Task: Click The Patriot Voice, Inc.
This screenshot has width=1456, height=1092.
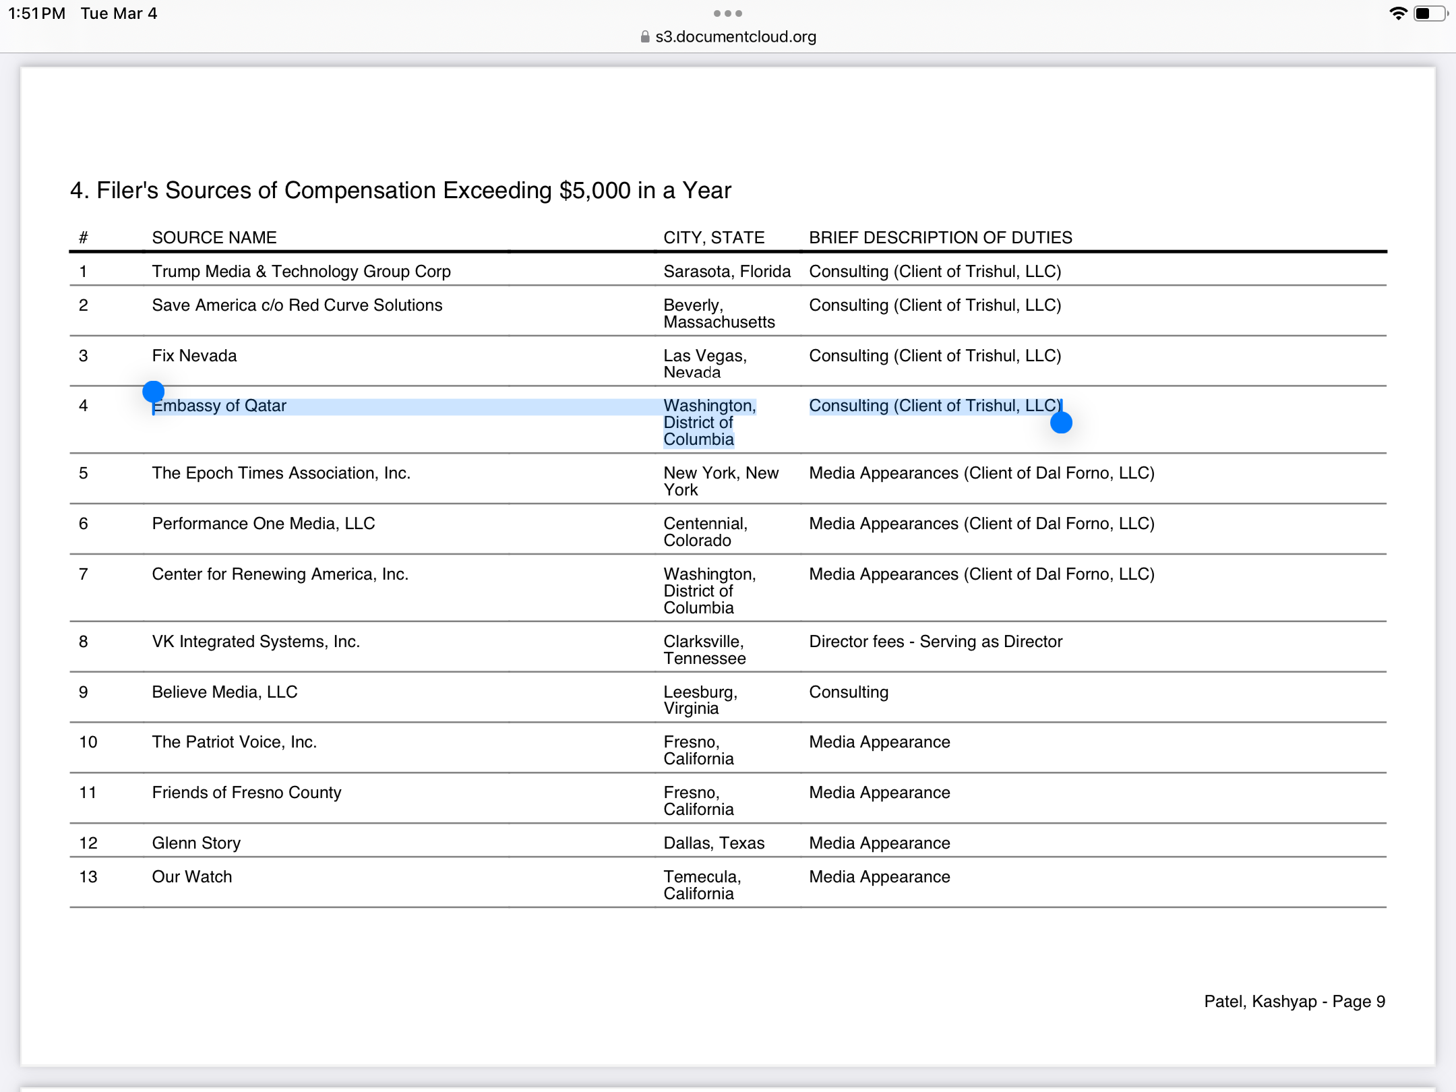Action: pos(234,742)
